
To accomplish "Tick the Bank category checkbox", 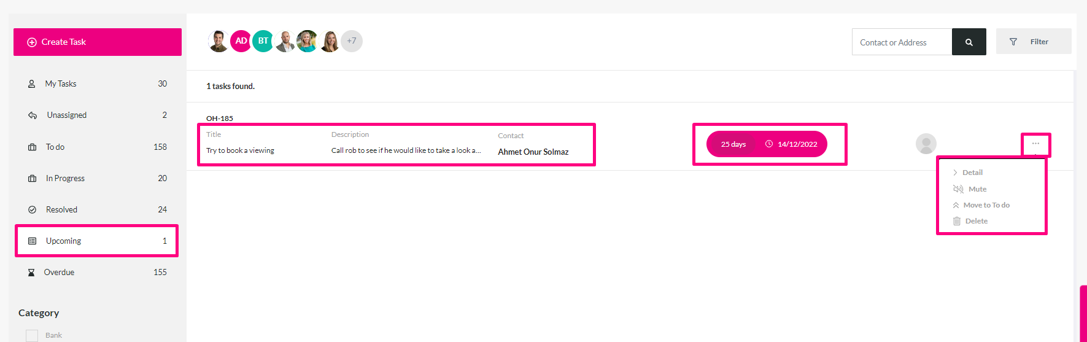I will (32, 335).
